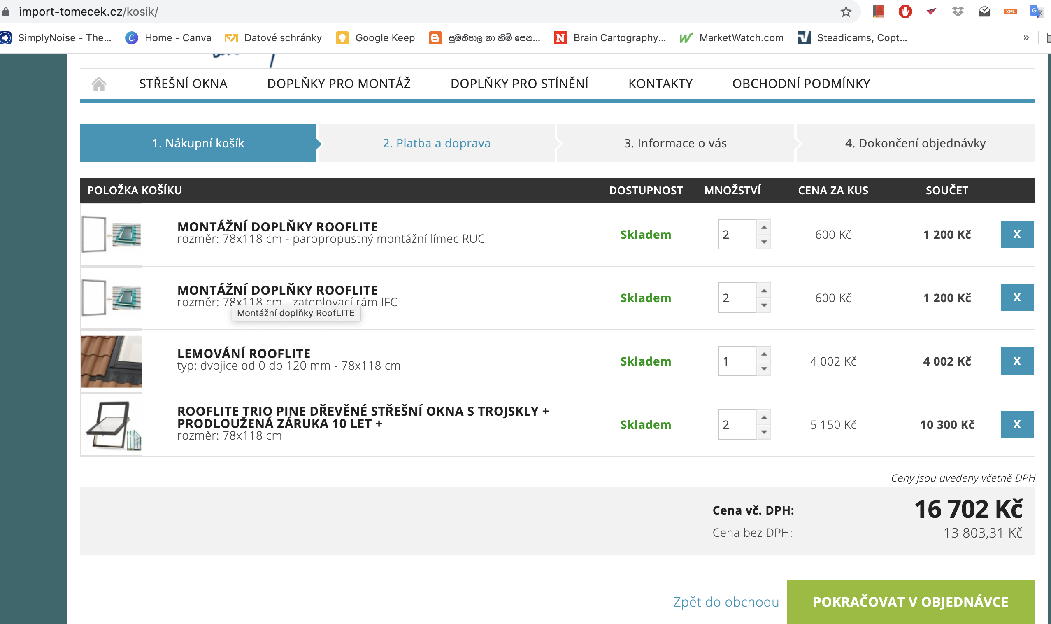
Task: Show more bookmarks with double chevron
Action: 1026,38
